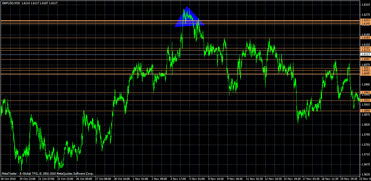Select the 1.5963 support price label

(365, 92)
